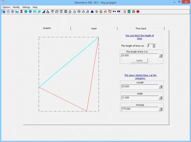Open the padlock-shaped toolbar icon
The height and width of the screenshot is (142, 191).
pos(101,11)
